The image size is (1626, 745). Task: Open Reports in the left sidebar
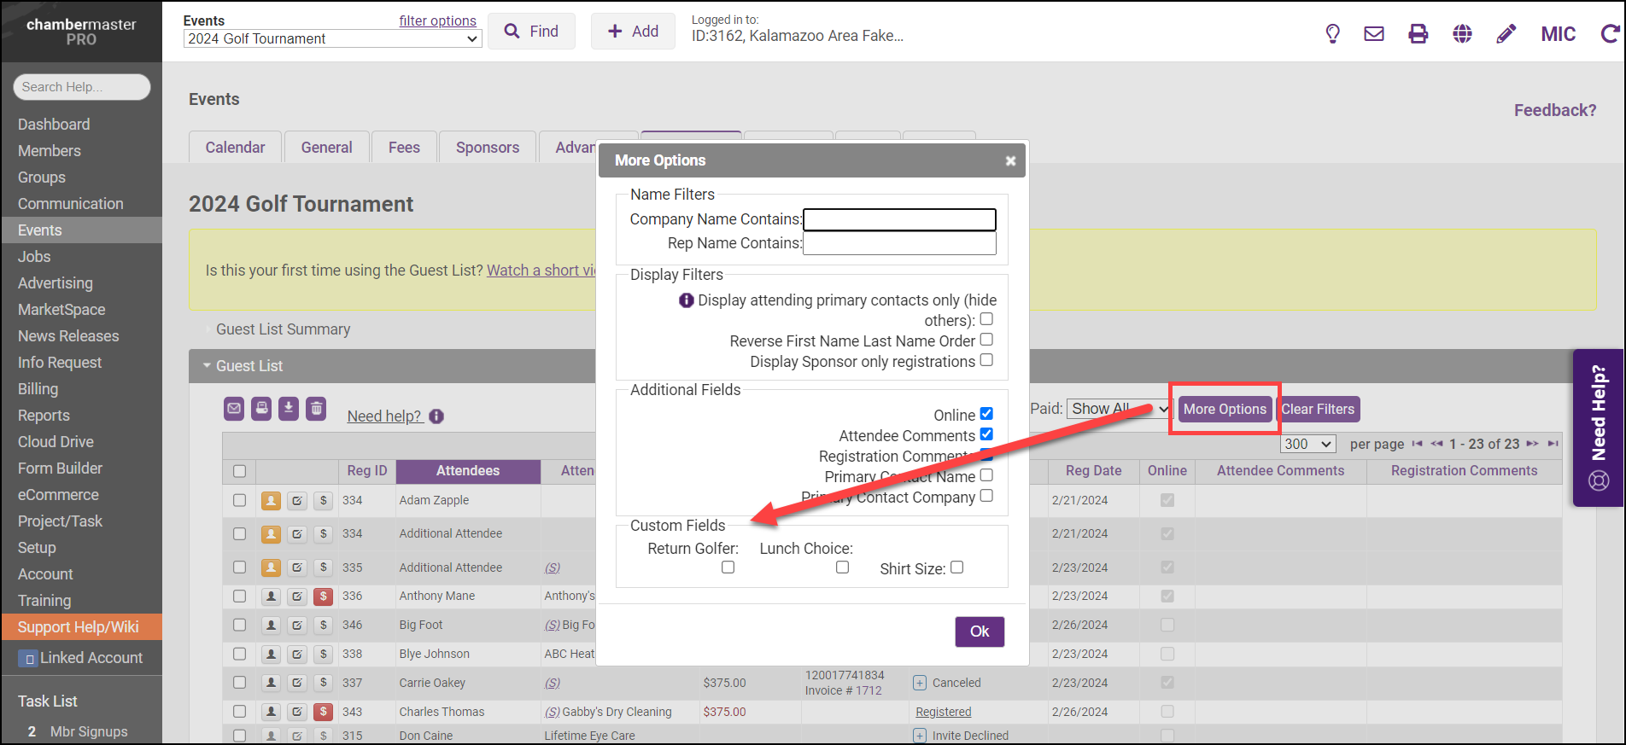[44, 416]
